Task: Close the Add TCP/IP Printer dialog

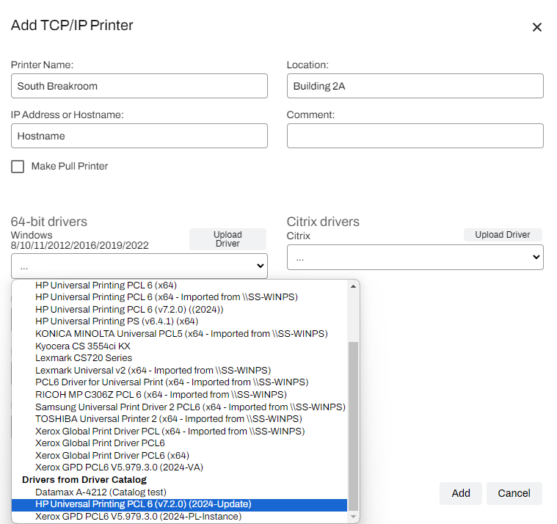Action: 536,27
